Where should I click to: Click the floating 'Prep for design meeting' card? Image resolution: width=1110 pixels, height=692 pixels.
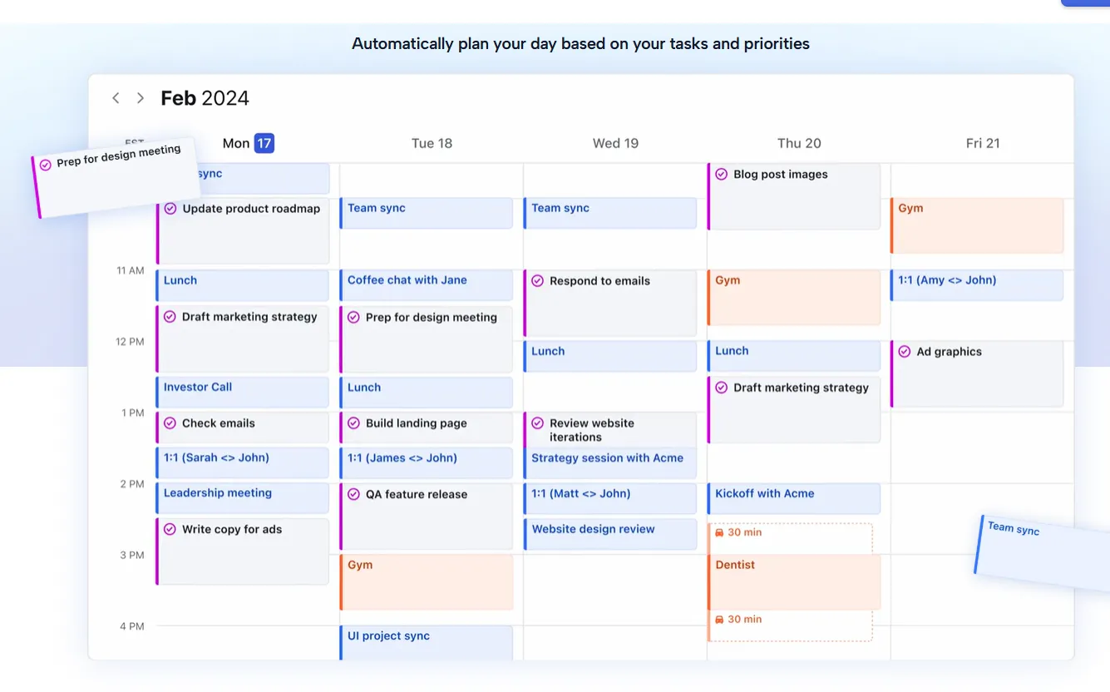click(x=116, y=177)
